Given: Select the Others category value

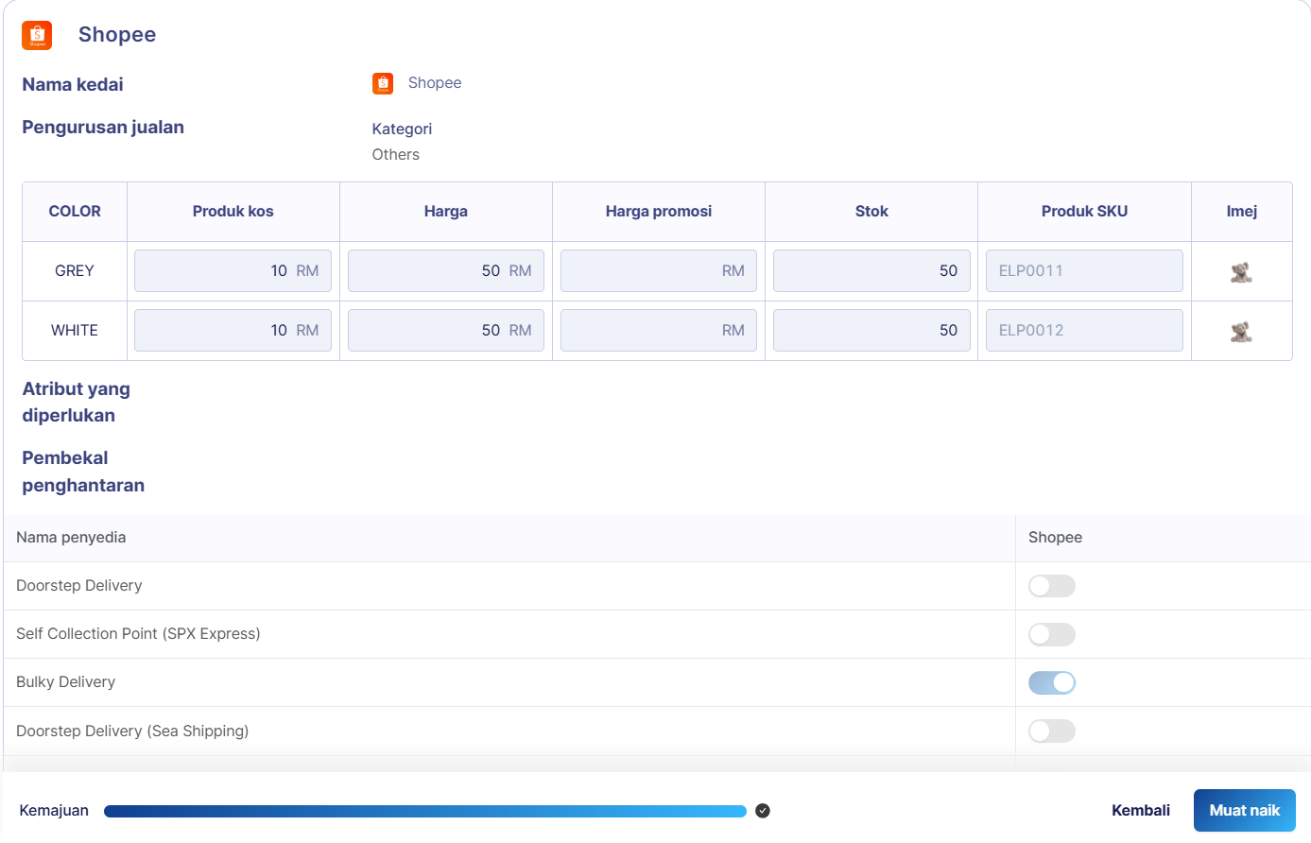Looking at the screenshot, I should tap(396, 155).
